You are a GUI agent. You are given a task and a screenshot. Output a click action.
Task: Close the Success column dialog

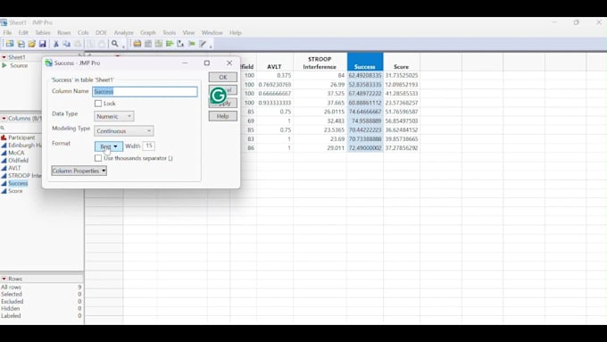[229, 63]
